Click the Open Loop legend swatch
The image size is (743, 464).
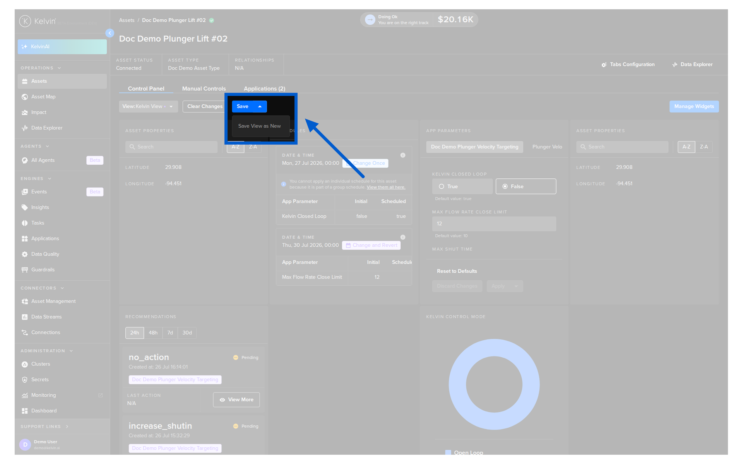[448, 452]
